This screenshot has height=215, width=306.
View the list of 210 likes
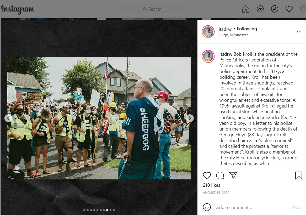pos(212,185)
